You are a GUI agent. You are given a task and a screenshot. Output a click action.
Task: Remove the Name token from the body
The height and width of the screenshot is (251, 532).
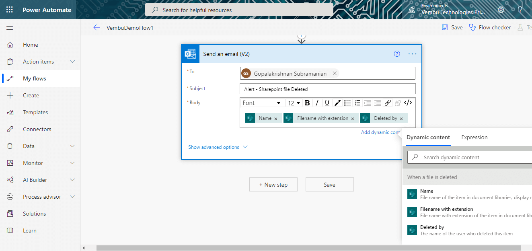point(276,119)
